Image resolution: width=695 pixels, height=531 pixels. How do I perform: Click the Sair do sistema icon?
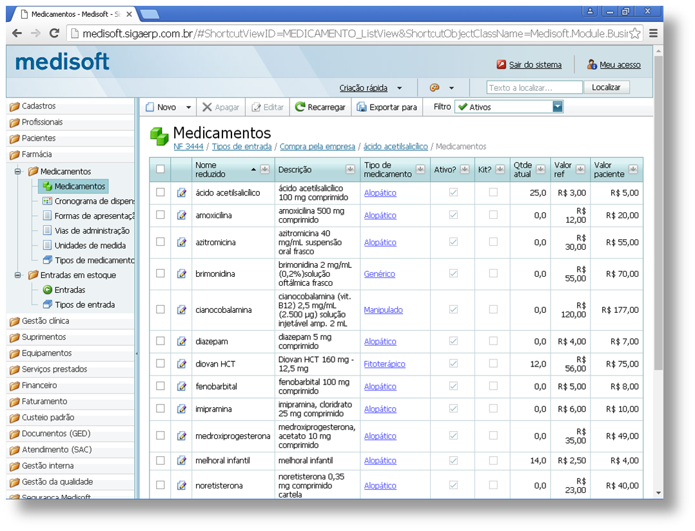502,65
